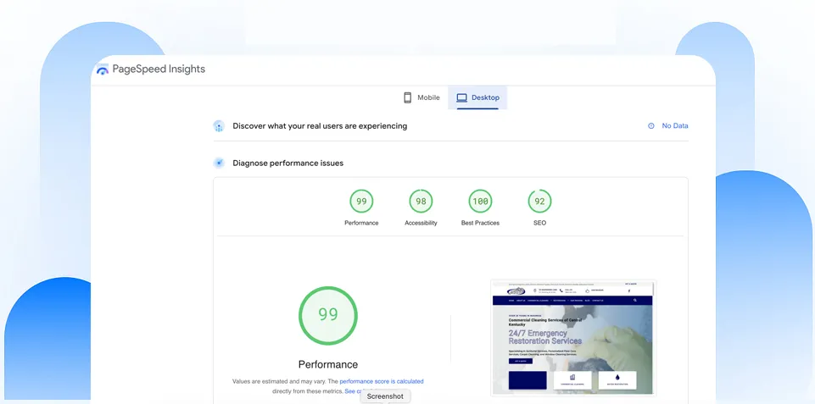815x404 pixels.
Task: Switch to the Mobile tab
Action: click(x=421, y=97)
